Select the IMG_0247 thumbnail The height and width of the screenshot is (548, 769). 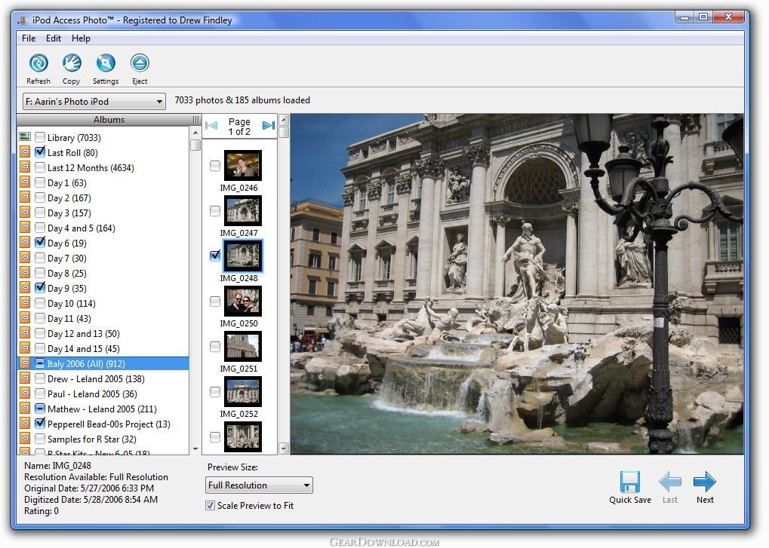[243, 210]
